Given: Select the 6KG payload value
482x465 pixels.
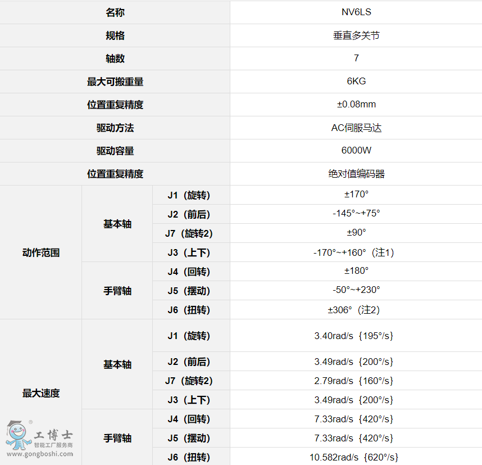Looking at the screenshot, I should [x=356, y=82].
